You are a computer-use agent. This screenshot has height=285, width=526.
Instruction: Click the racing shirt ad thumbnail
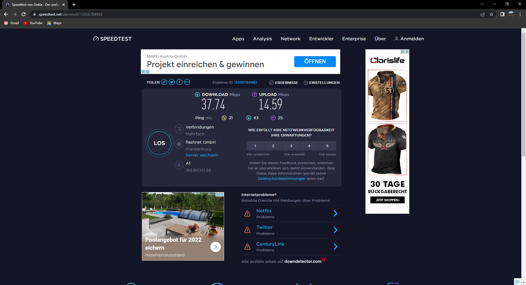[x=387, y=95]
